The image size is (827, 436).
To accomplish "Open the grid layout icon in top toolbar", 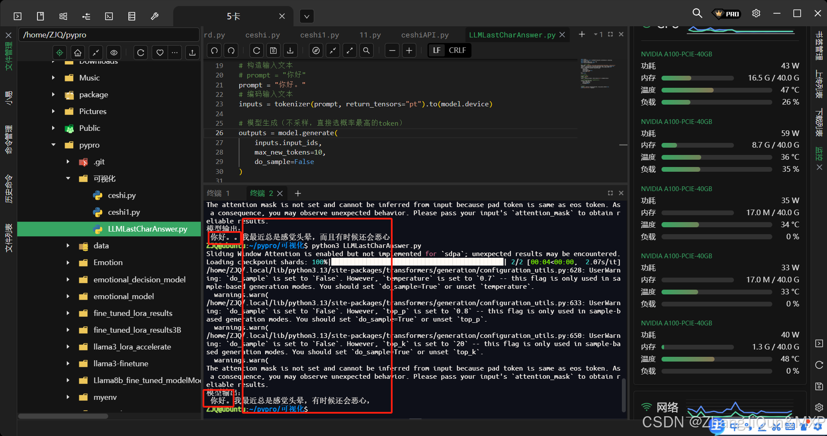I will 63,16.
